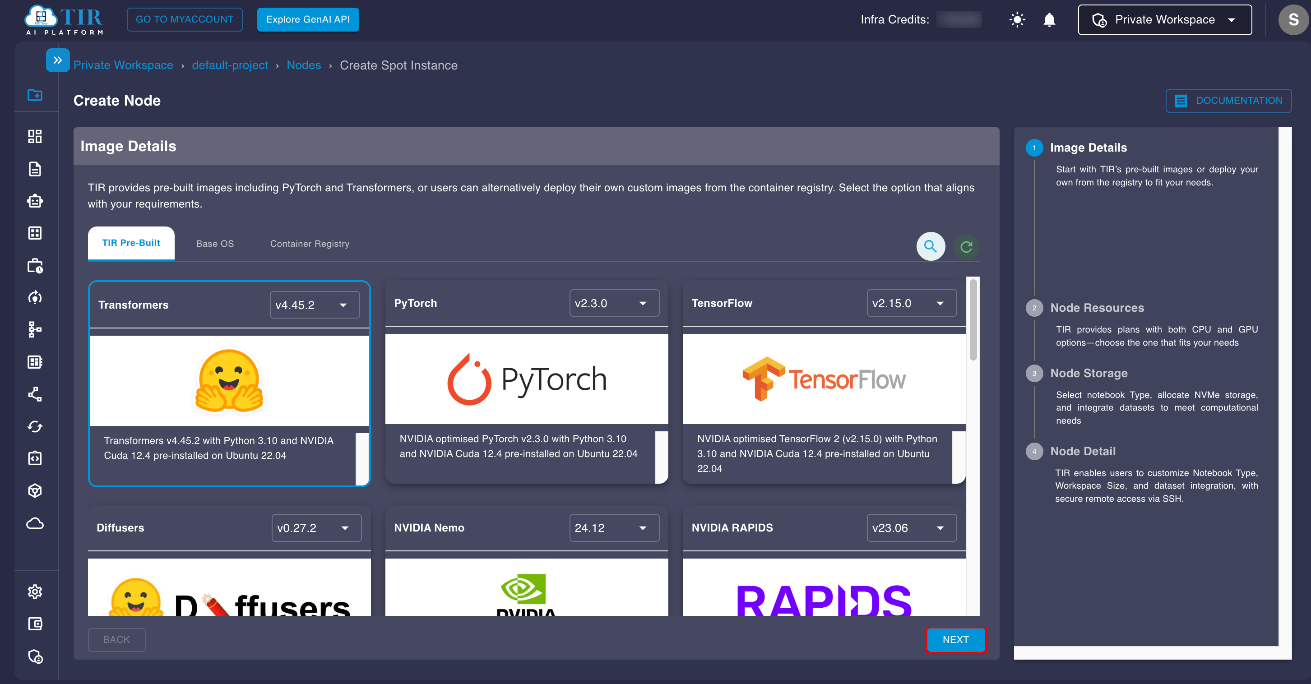The height and width of the screenshot is (684, 1311).
Task: Click the GO TO MYACCOUNT button
Action: pos(184,19)
